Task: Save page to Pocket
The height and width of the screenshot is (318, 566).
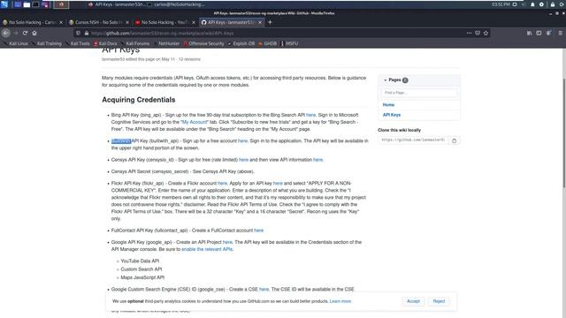Action: click(x=478, y=33)
